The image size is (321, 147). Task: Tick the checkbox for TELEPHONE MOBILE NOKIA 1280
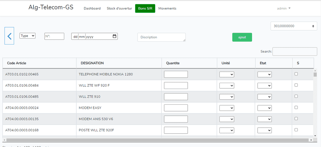tap(296, 74)
